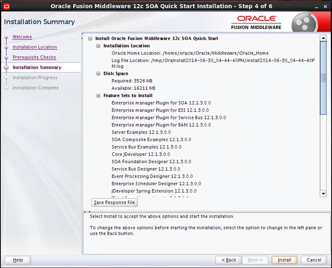The height and width of the screenshot is (268, 332).
Task: Collapse the Feature Sets to Install node
Action: click(98, 96)
